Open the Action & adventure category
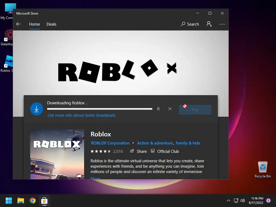The height and width of the screenshot is (207, 276). click(155, 143)
